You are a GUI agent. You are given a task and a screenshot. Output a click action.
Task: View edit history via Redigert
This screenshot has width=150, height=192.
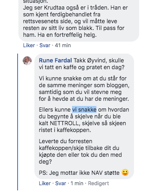[x=98, y=183]
